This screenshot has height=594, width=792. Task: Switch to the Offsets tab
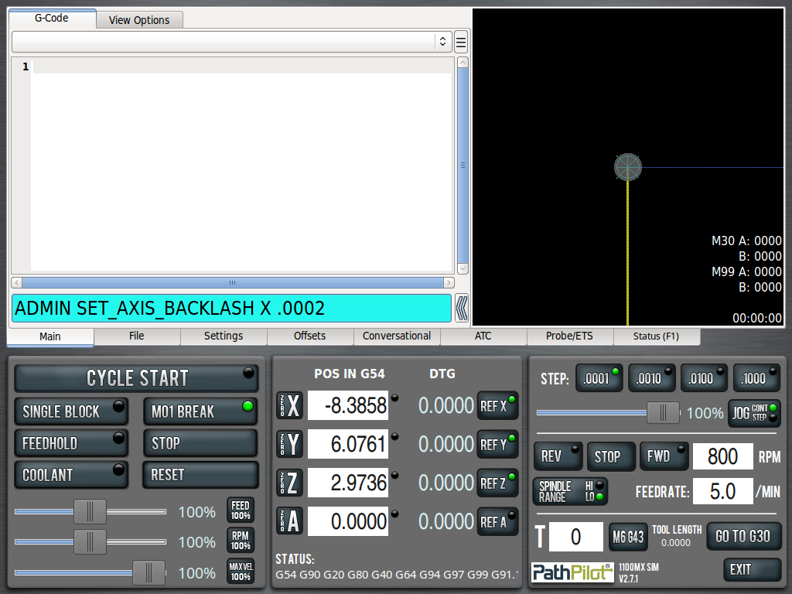pos(310,336)
